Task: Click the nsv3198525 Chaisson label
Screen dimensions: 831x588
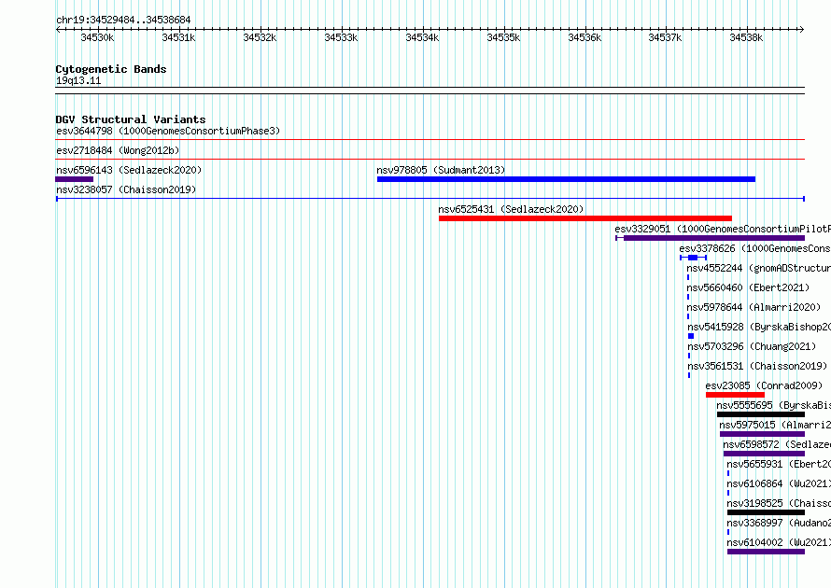Action: 779,503
